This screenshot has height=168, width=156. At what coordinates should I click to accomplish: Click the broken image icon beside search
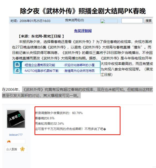[x=102, y=21]
